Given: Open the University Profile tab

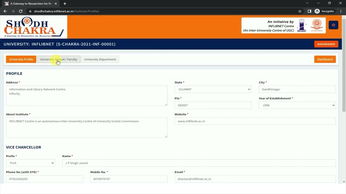Looking at the screenshot, I should tap(21, 59).
